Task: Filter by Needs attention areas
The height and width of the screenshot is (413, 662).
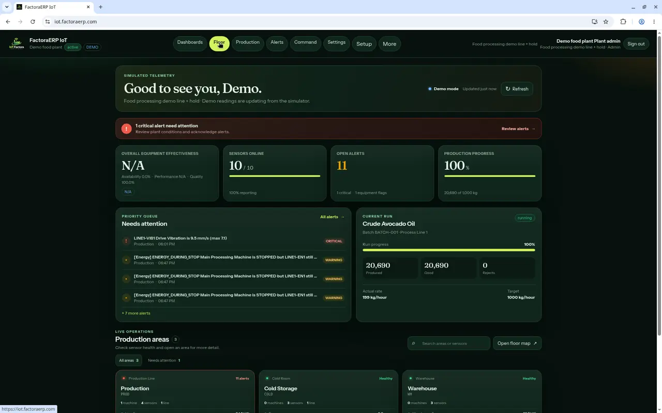Action: (x=164, y=360)
